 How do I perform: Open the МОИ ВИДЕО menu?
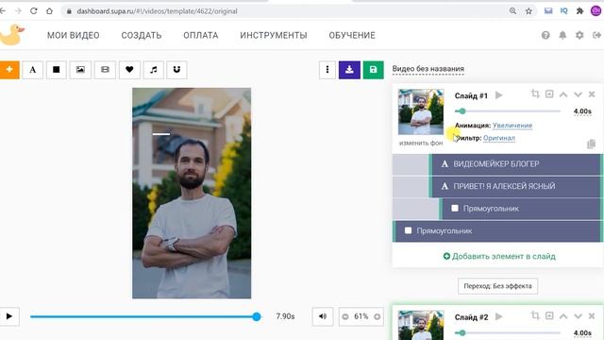pyautogui.click(x=74, y=36)
